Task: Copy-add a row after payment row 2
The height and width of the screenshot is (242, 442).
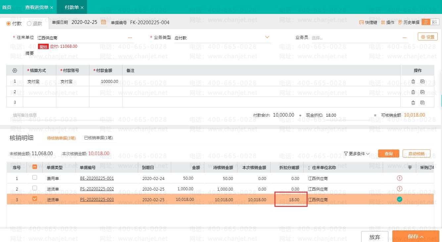Action: 422,92
